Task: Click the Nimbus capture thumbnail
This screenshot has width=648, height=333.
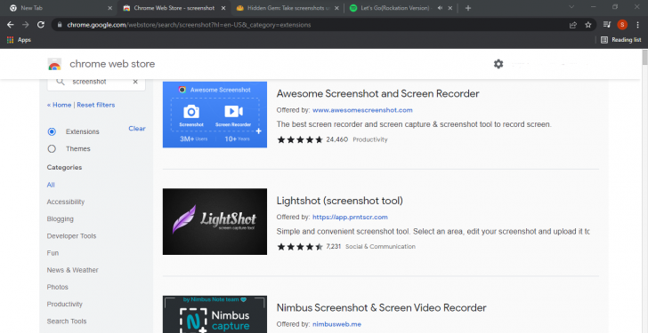Action: [215, 314]
